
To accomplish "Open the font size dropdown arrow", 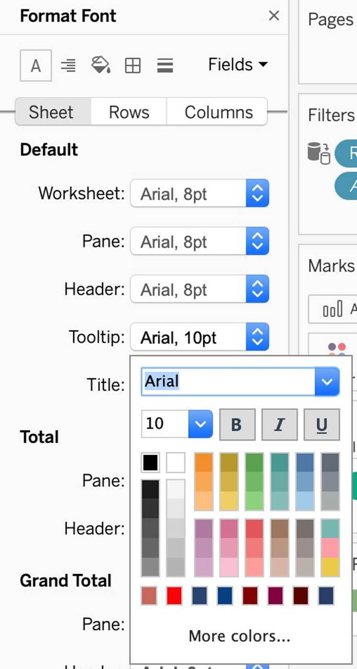I will 201,424.
